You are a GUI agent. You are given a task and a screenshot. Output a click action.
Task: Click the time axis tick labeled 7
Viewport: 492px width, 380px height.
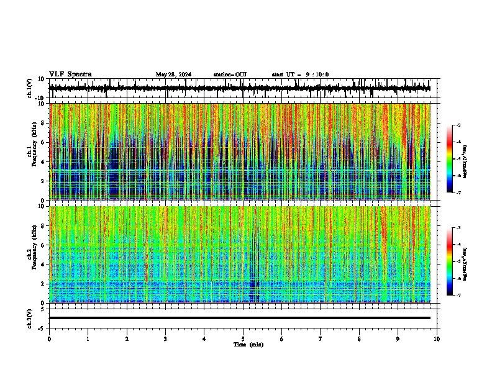[321, 339]
